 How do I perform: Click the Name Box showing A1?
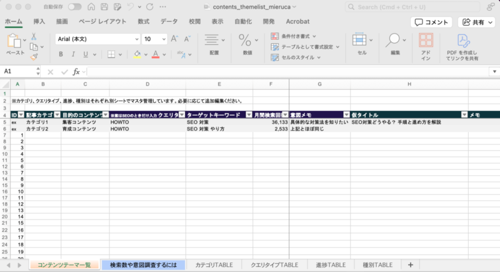click(19, 72)
